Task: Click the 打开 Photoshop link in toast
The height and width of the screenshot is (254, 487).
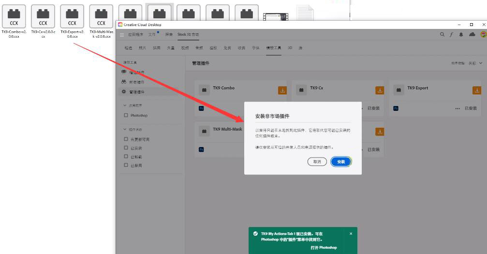Action: (x=324, y=248)
